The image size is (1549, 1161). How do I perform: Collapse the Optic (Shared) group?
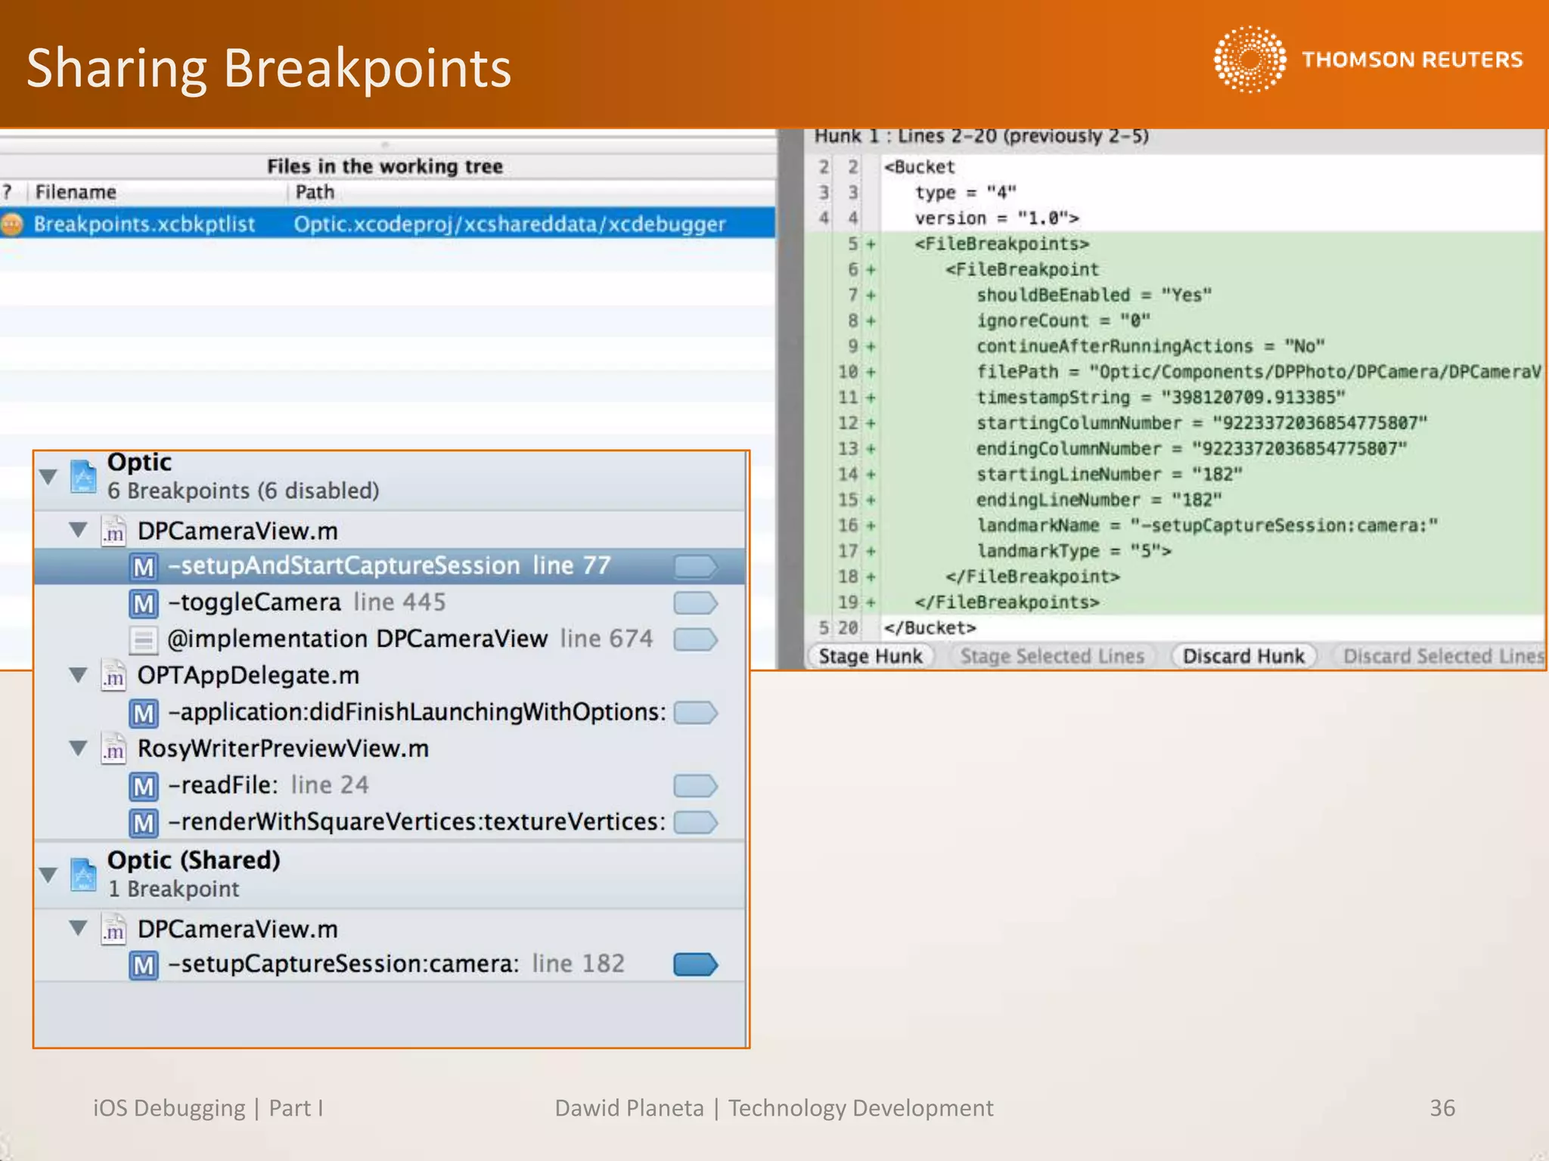[48, 875]
